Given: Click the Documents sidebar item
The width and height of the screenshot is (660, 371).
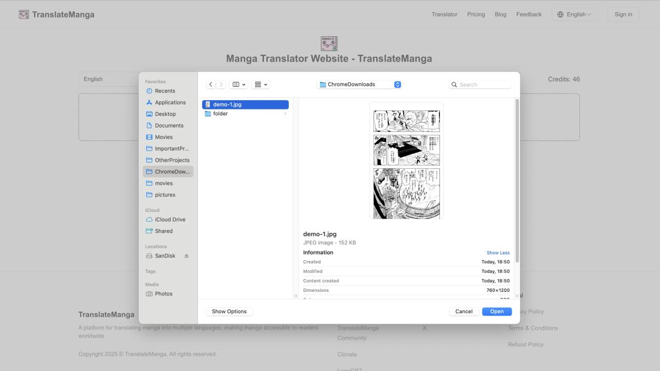Looking at the screenshot, I should pyautogui.click(x=169, y=126).
